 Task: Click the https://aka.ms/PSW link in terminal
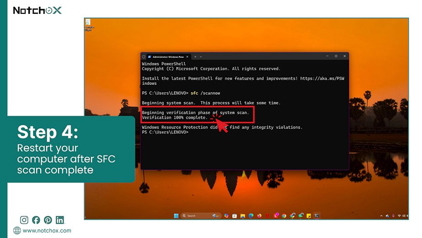coord(322,78)
